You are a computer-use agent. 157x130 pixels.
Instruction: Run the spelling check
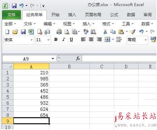(x=86, y=32)
